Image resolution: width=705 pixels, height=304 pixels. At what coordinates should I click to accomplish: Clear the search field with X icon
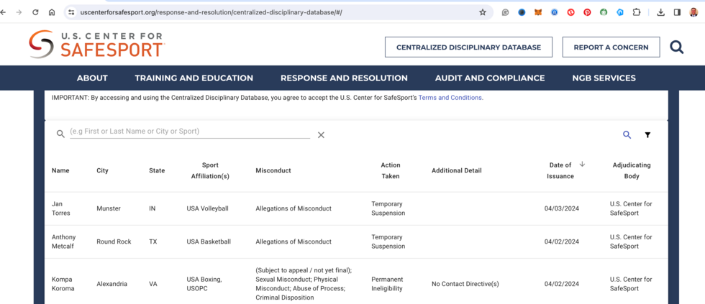[321, 134]
